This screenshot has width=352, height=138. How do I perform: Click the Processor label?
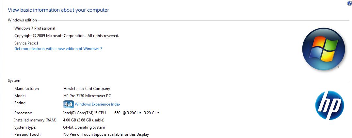click(23, 113)
